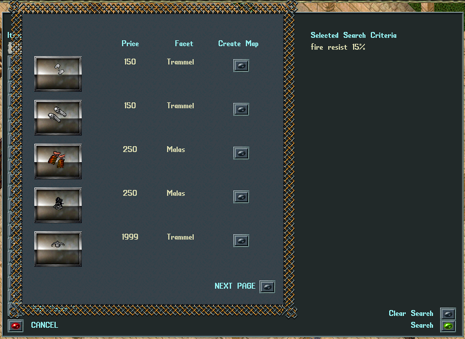Click the Clear Search gem button
465x339 pixels.
[x=448, y=314]
